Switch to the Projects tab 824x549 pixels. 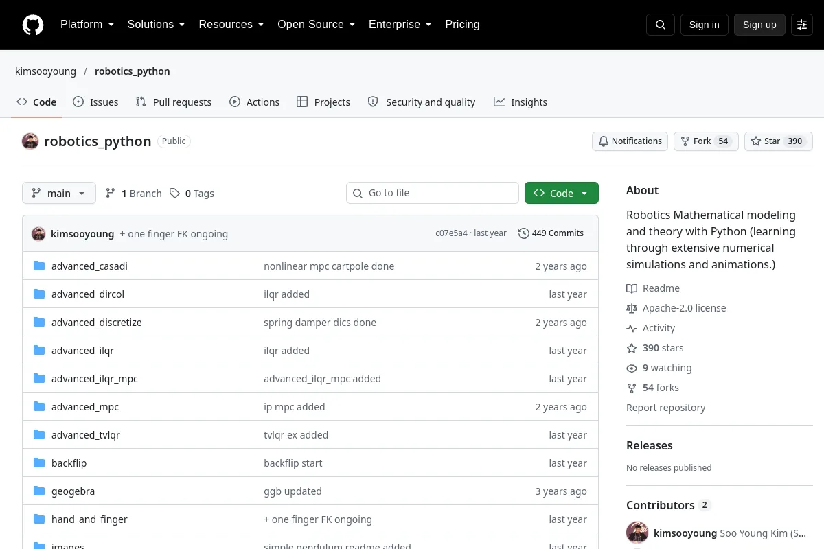[x=323, y=102]
